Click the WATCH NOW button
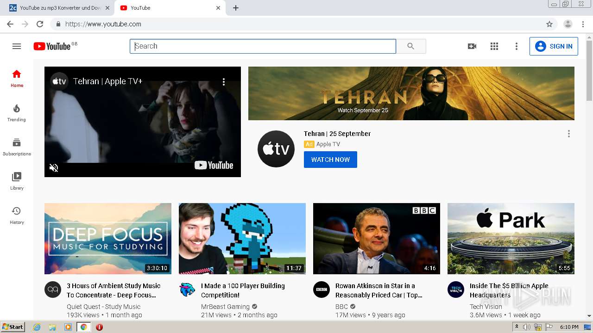 point(330,160)
